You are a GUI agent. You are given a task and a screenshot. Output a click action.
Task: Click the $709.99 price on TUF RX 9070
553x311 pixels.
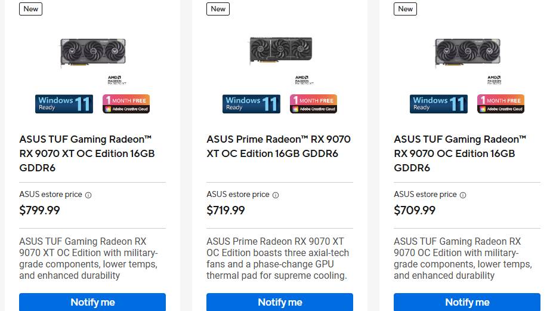[415, 210]
